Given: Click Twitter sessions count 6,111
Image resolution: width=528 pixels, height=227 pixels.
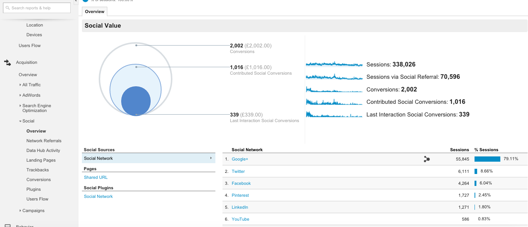Looking at the screenshot, I should coord(463,171).
